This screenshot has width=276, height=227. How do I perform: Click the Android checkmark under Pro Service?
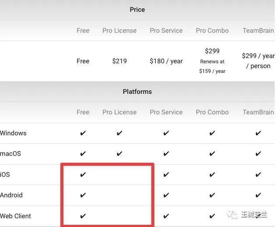tap(166, 195)
